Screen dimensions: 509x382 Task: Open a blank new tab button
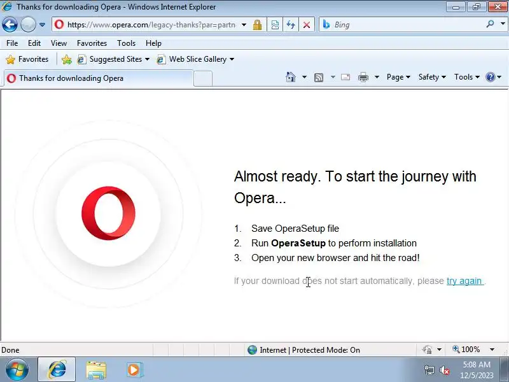coord(203,78)
